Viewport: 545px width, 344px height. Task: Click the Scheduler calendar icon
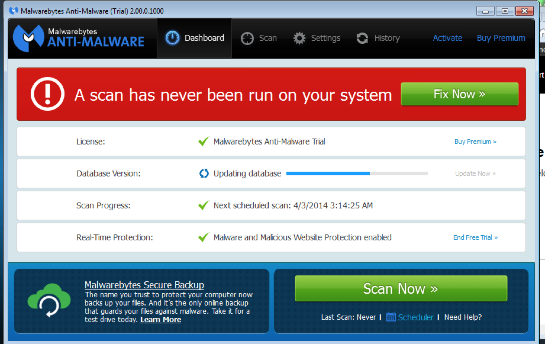pyautogui.click(x=391, y=317)
